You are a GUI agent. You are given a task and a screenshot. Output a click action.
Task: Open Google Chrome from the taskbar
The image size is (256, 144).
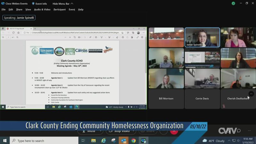(x=133, y=140)
